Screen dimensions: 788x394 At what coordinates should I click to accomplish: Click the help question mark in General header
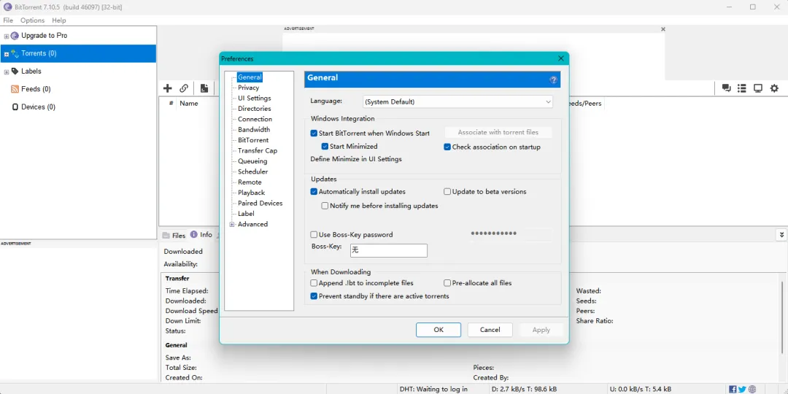[553, 80]
